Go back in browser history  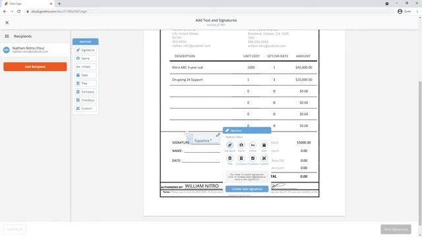point(5,11)
